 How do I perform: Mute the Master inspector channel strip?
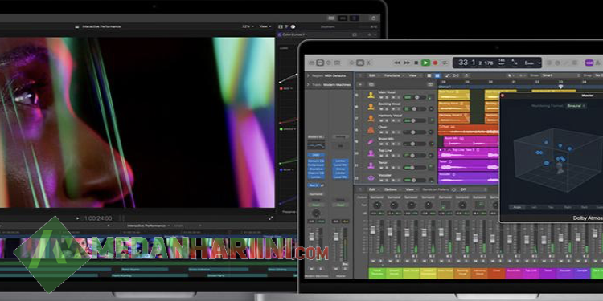(x=336, y=269)
